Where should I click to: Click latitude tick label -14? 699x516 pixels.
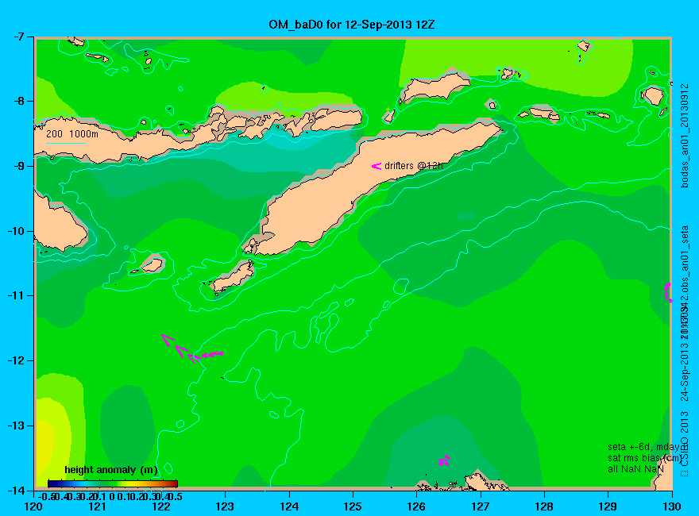point(15,490)
